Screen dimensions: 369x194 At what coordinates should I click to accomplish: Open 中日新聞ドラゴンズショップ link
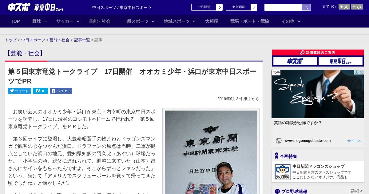(318, 167)
